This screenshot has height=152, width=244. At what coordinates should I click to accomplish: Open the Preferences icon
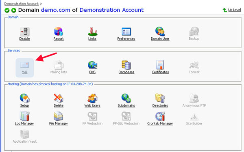click(126, 32)
